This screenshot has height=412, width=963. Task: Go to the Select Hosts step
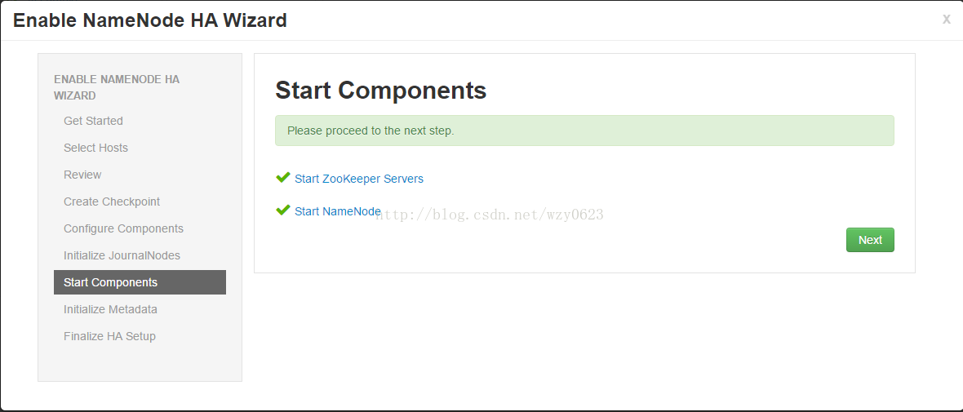pyautogui.click(x=95, y=148)
